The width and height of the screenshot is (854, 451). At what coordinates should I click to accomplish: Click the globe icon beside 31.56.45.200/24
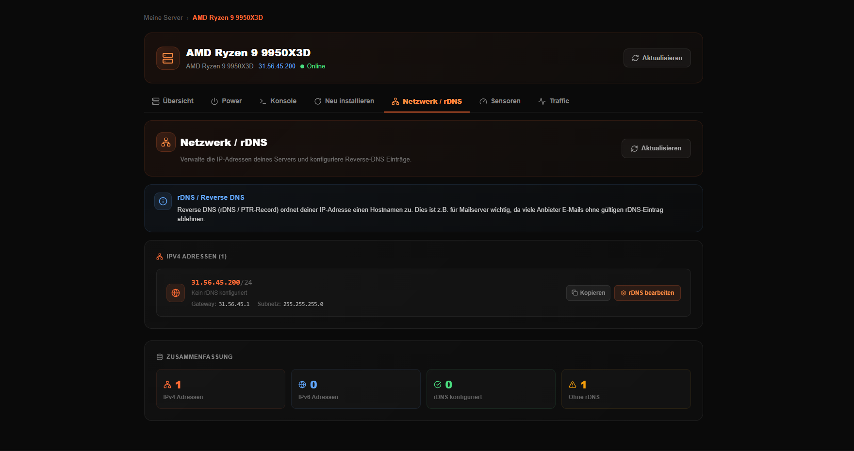click(176, 293)
